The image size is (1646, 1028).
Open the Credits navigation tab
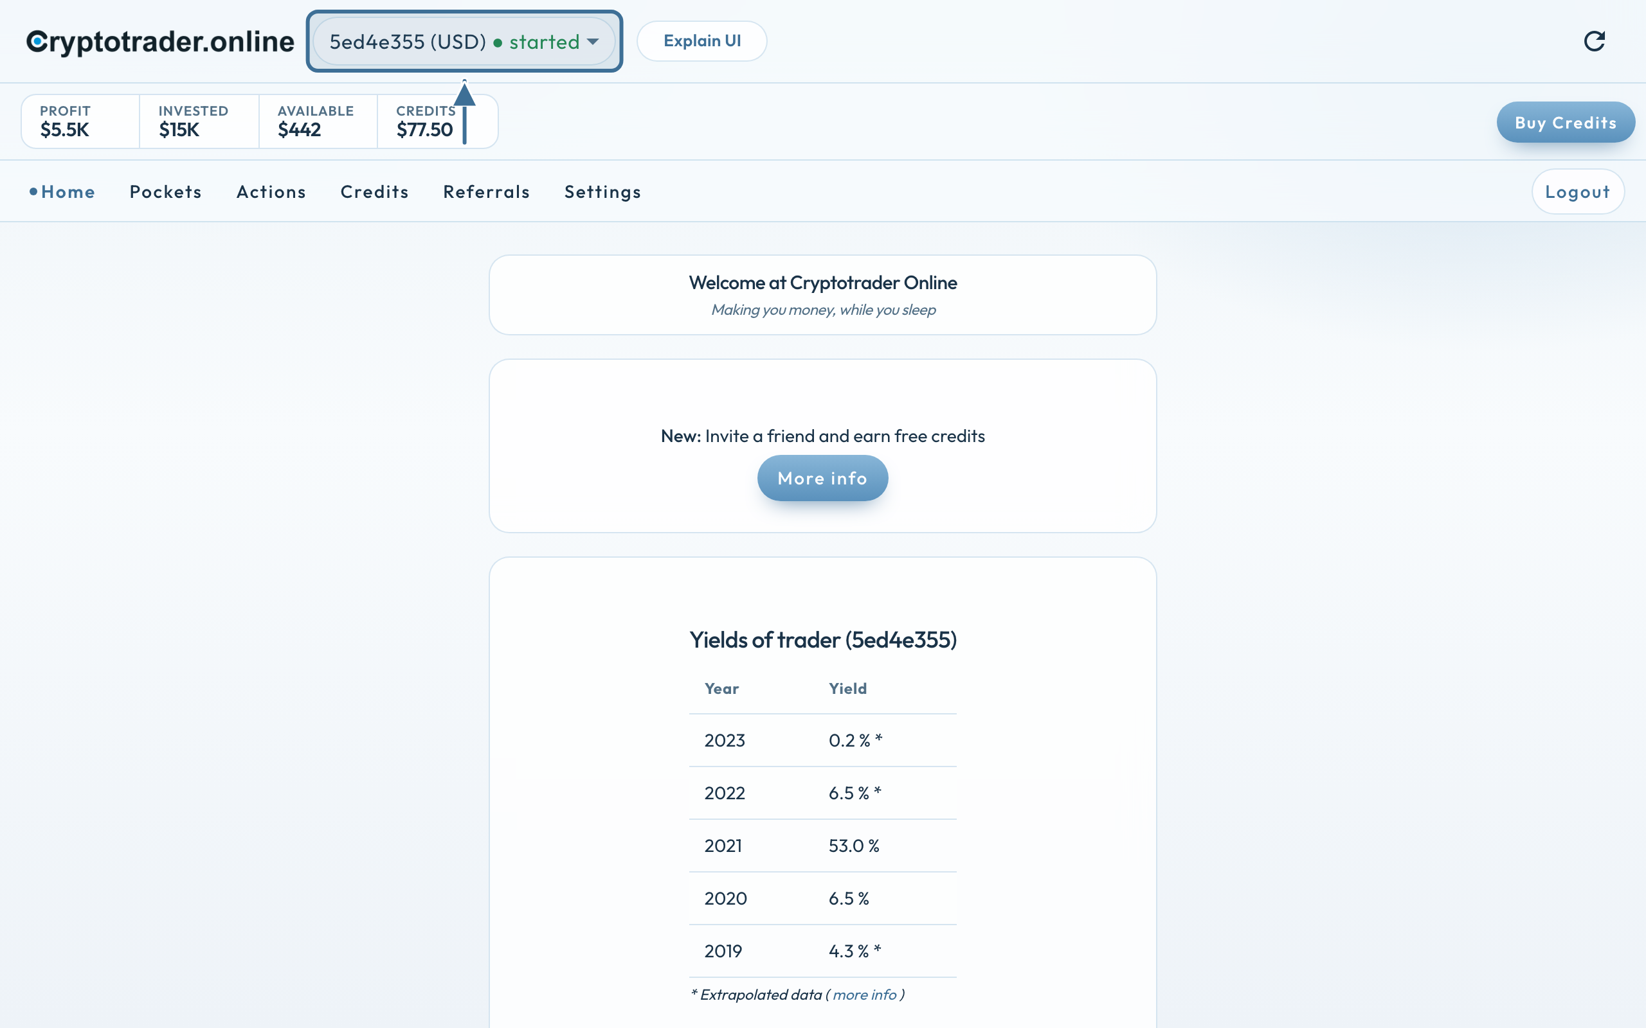(374, 191)
